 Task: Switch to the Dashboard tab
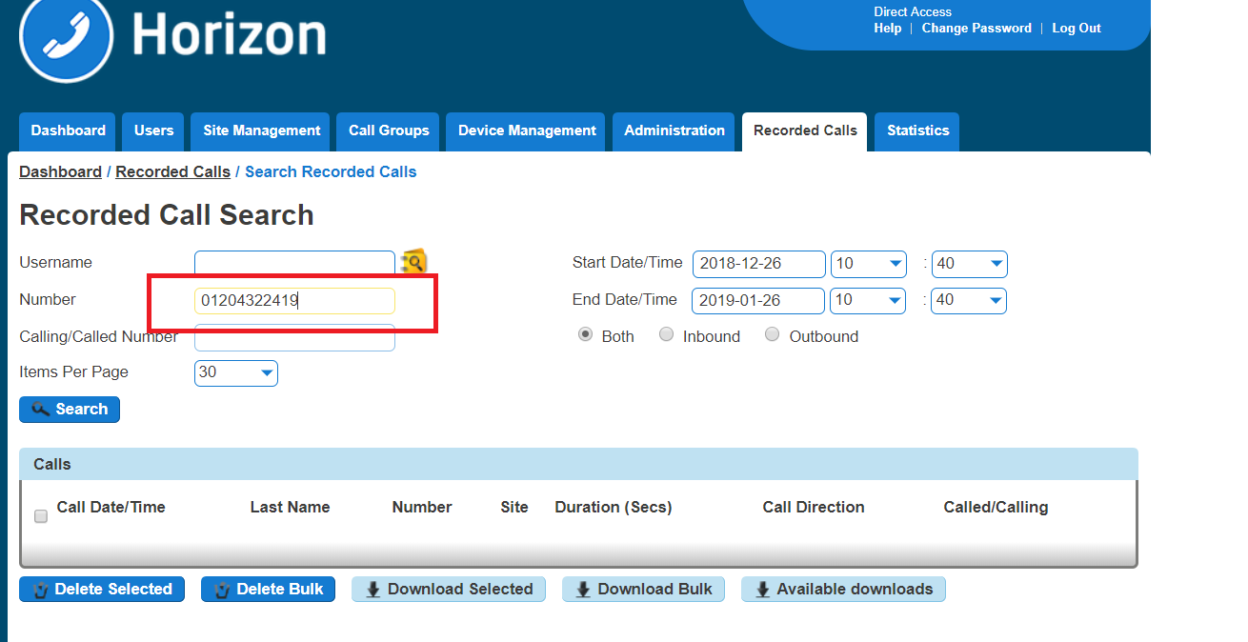point(69,131)
